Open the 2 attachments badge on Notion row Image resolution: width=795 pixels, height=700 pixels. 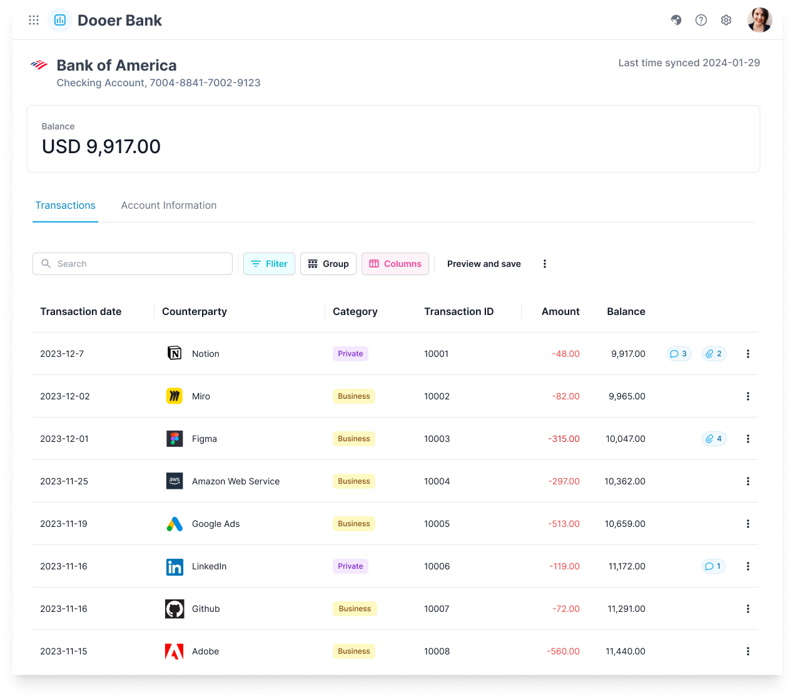click(x=714, y=354)
